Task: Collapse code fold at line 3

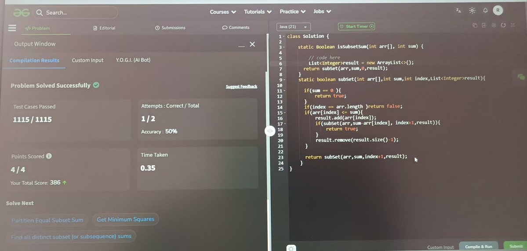Action: point(283,47)
